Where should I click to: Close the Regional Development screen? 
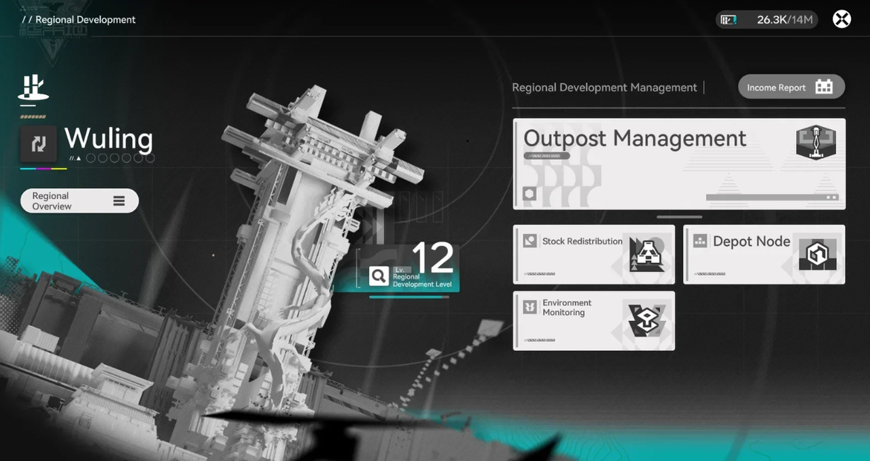pos(842,19)
